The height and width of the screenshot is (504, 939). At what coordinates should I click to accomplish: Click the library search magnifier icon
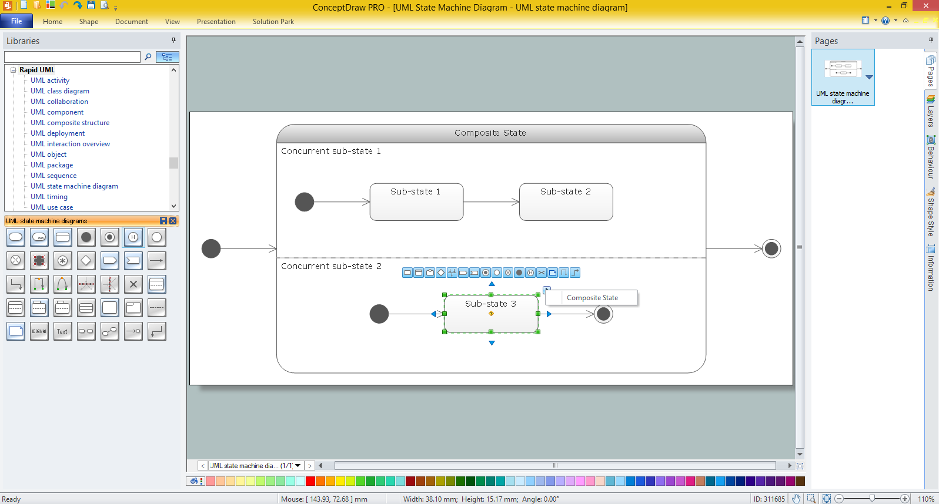(148, 57)
